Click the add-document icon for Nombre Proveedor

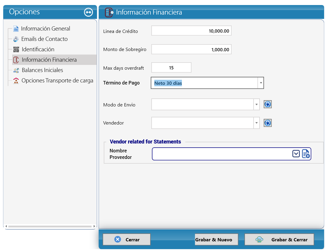click(x=306, y=154)
